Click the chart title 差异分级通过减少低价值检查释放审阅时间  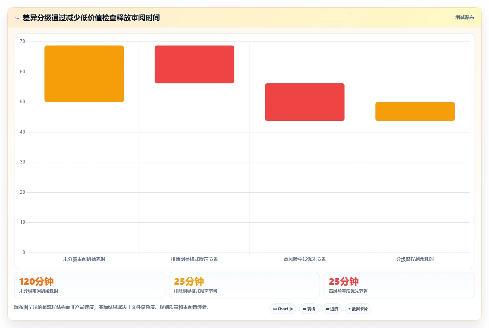click(x=91, y=18)
